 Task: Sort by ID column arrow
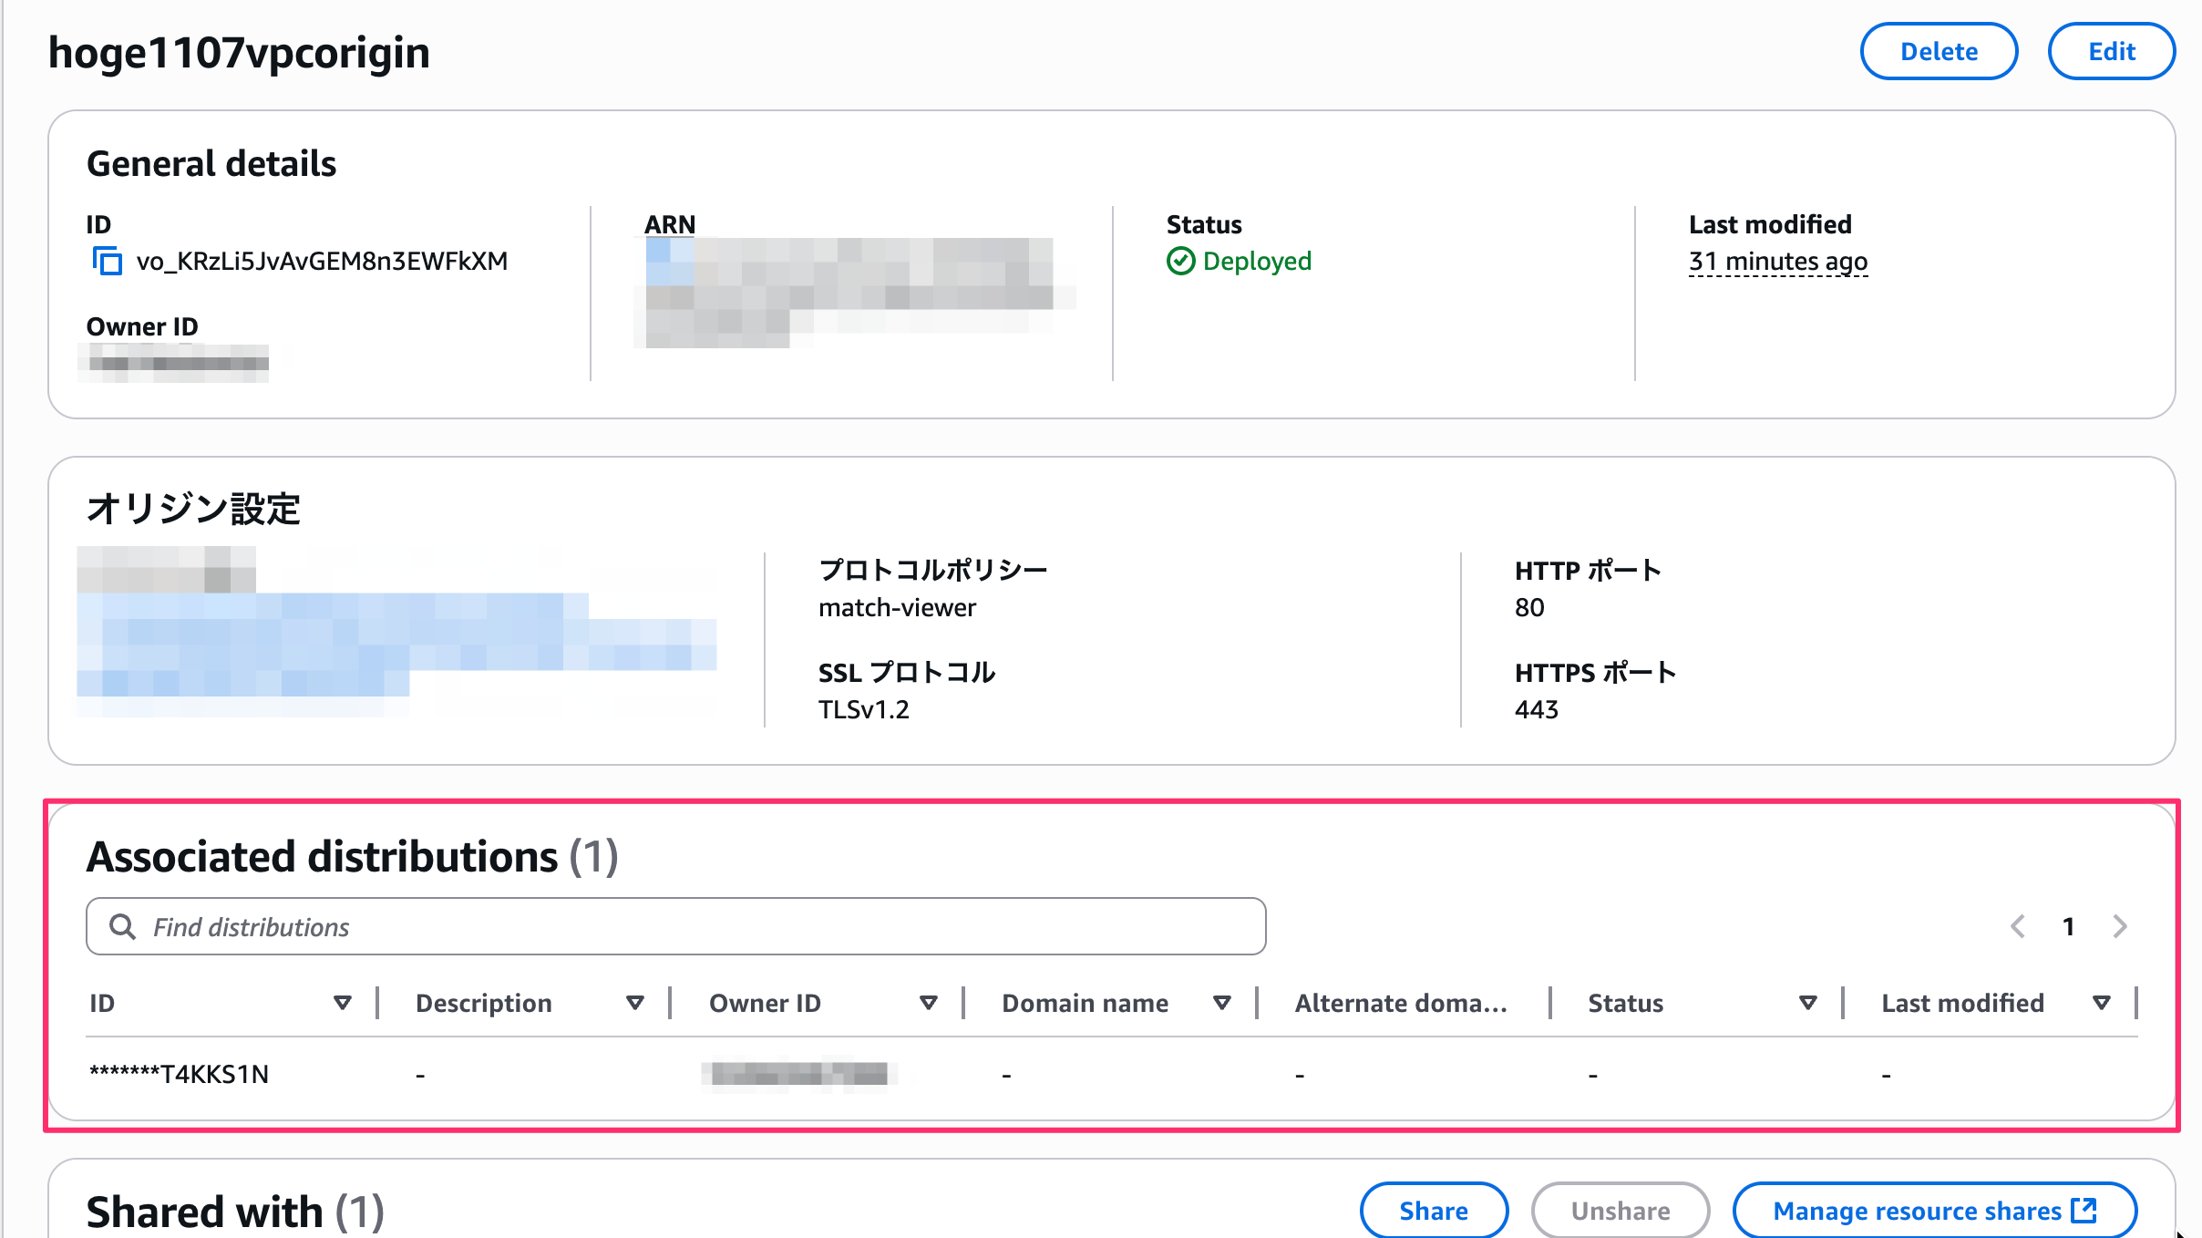click(343, 1004)
